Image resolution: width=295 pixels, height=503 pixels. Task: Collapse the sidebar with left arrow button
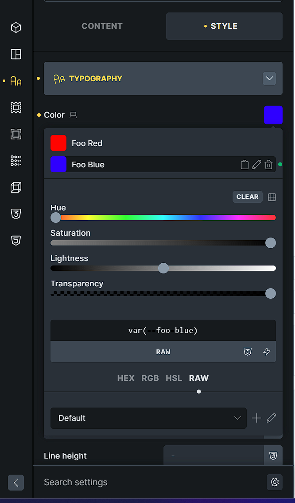(x=16, y=483)
